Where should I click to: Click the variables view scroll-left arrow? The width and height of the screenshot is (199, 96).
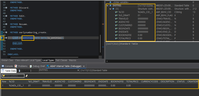click(x=107, y=61)
